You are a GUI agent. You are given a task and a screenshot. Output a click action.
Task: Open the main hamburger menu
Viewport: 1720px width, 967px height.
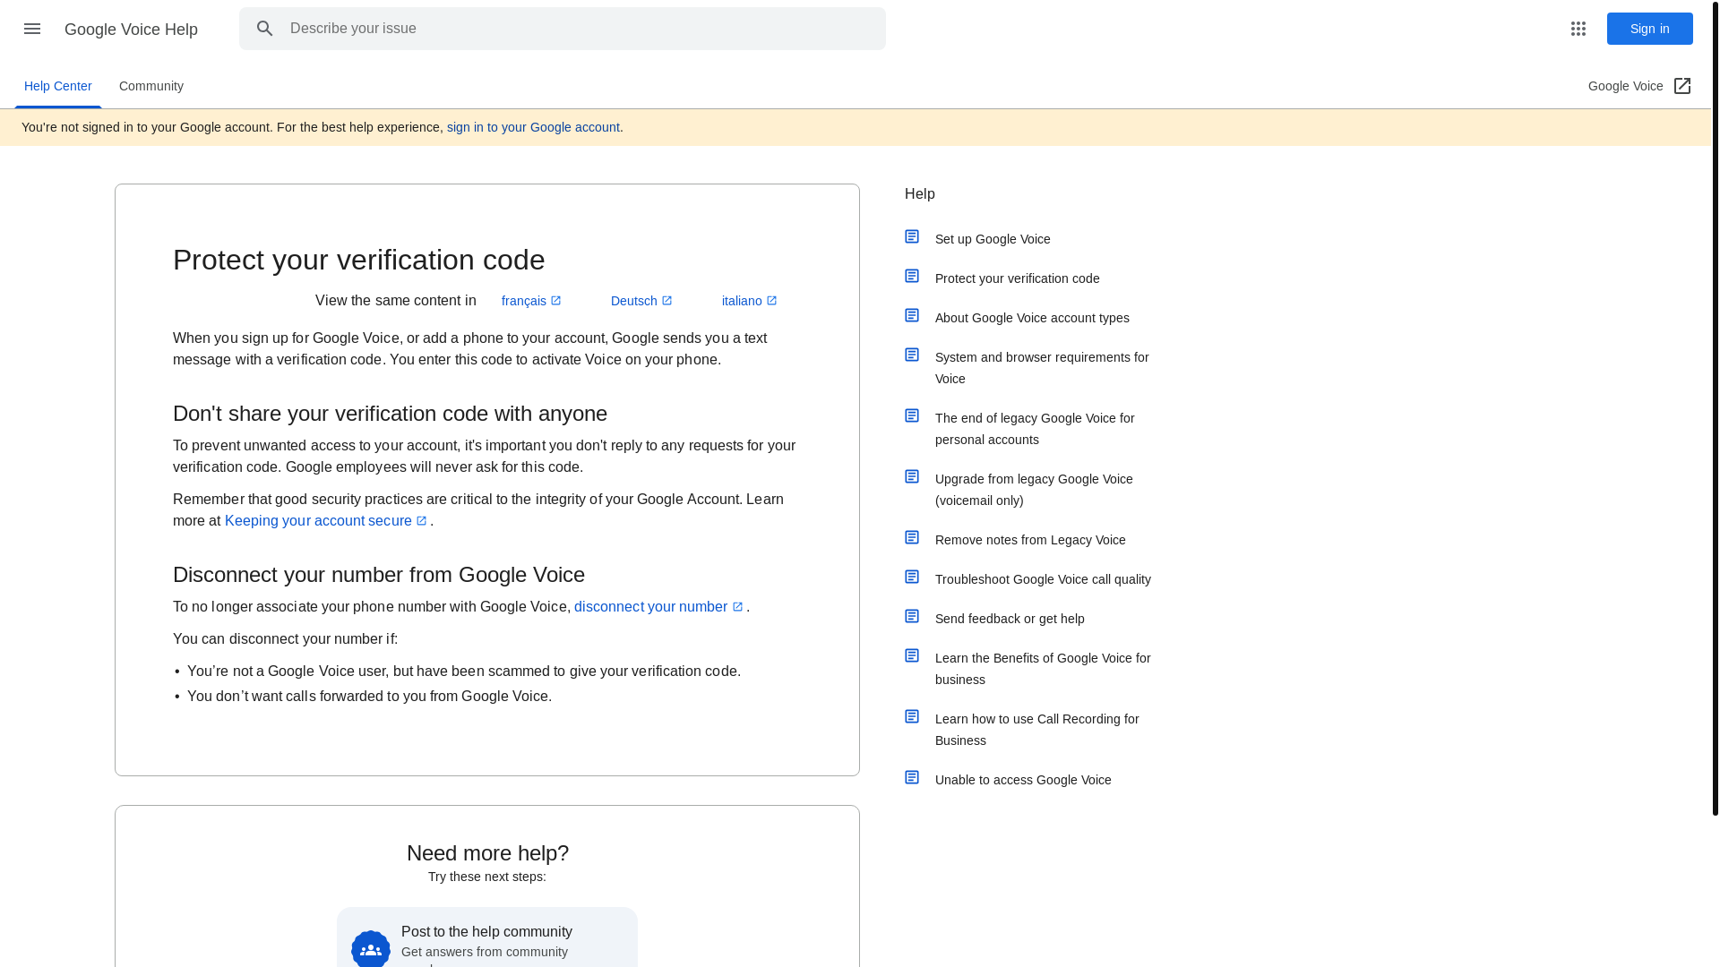coord(32,29)
